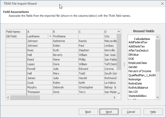Select EmployeeClass from the Unused Fields list

pos(137,63)
